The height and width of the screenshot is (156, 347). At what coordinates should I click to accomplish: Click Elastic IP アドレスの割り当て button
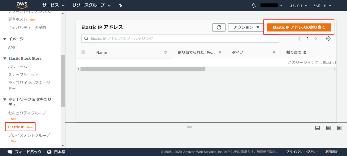click(299, 27)
